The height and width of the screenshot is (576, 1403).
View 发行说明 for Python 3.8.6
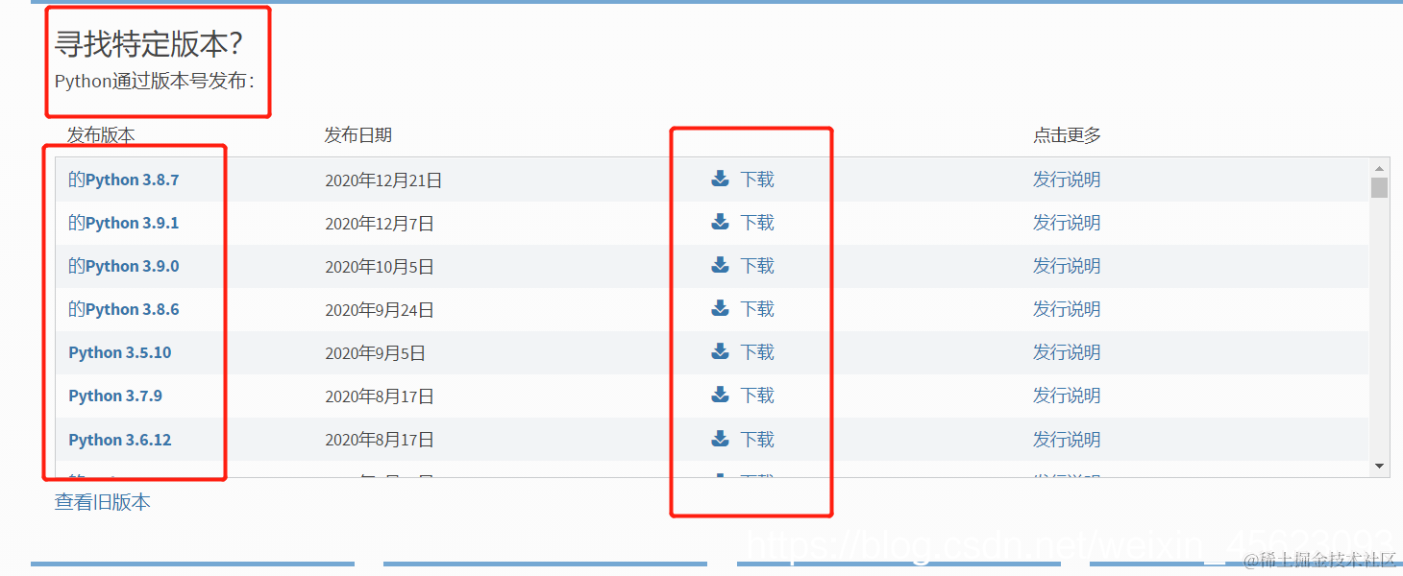[1067, 309]
